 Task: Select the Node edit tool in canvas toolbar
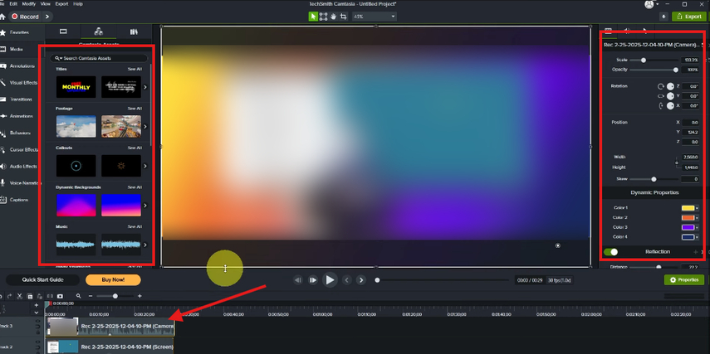tap(323, 17)
